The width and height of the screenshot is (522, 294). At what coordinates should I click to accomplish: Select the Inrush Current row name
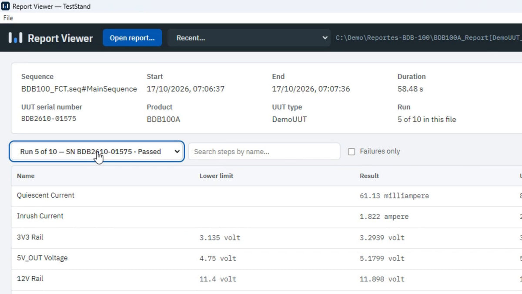point(40,216)
